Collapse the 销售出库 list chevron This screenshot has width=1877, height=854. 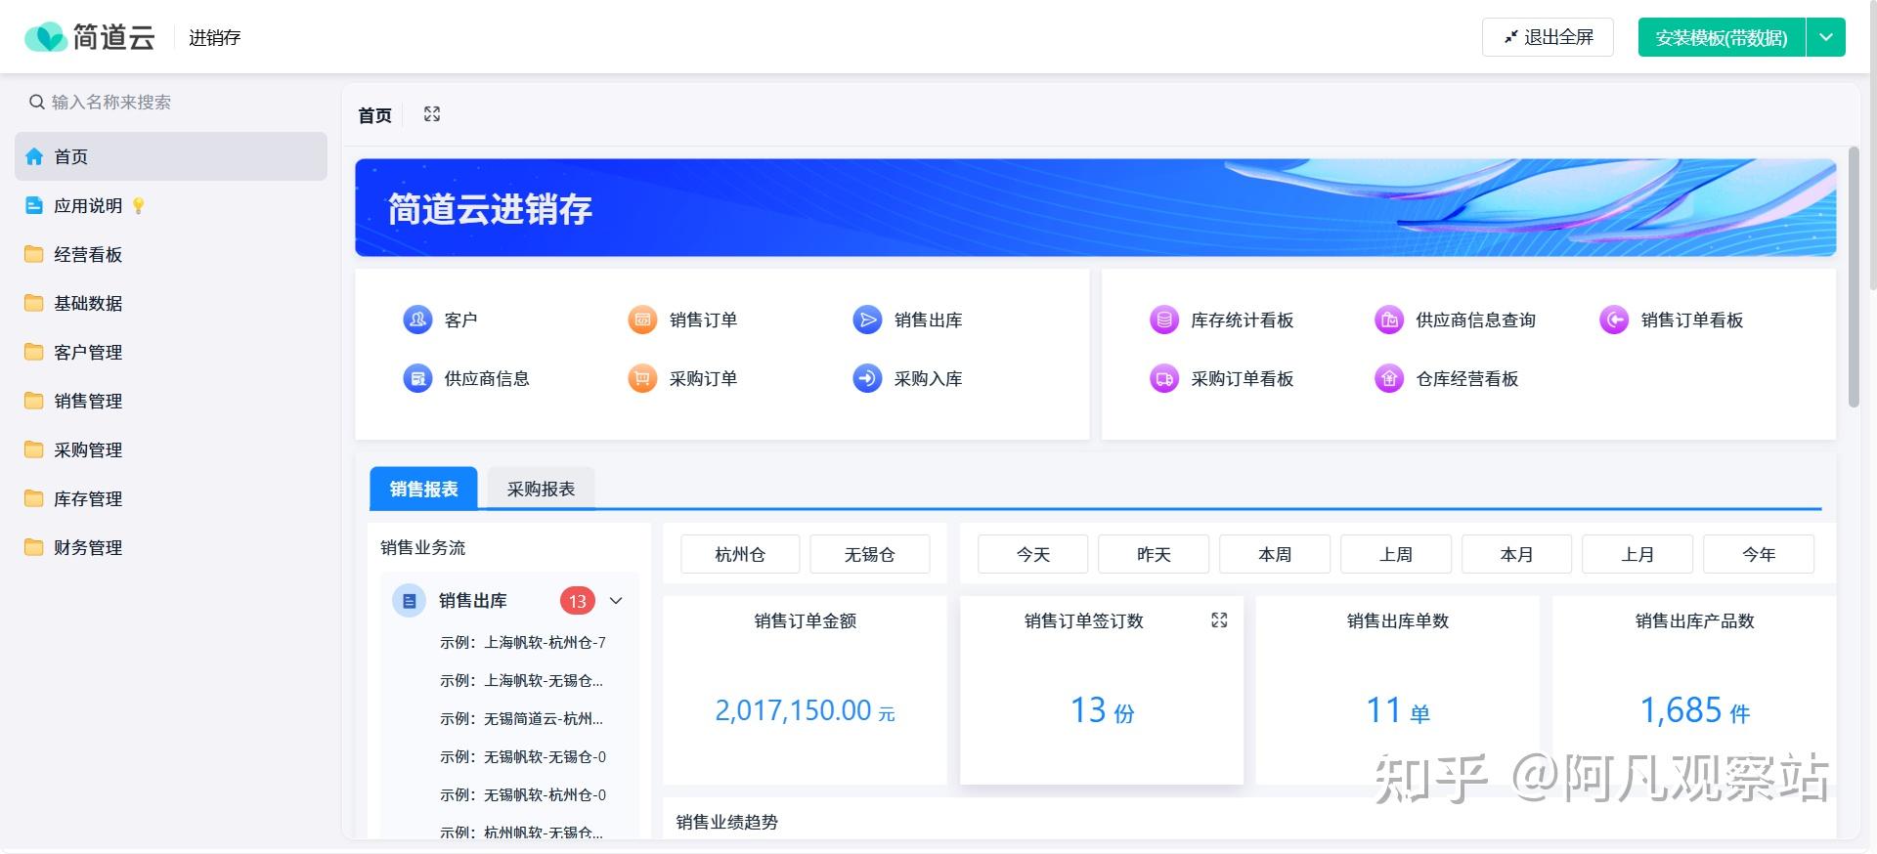(x=616, y=601)
